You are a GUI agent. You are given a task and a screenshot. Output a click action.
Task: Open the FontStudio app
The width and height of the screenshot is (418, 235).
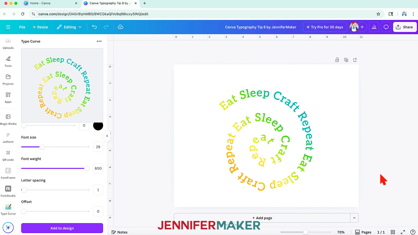[8, 191]
